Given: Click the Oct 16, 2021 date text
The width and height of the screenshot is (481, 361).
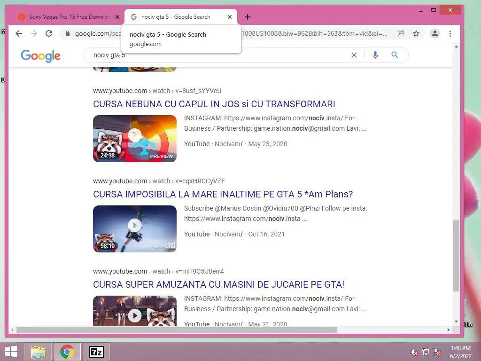Looking at the screenshot, I should coord(266,234).
